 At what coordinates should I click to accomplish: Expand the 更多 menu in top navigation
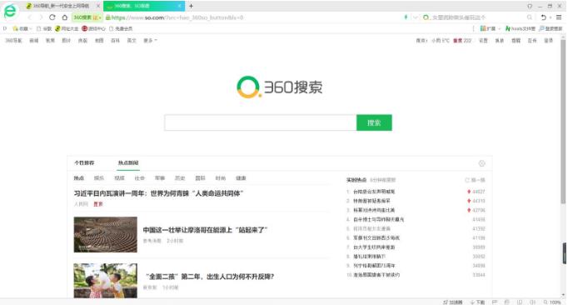[x=150, y=40]
